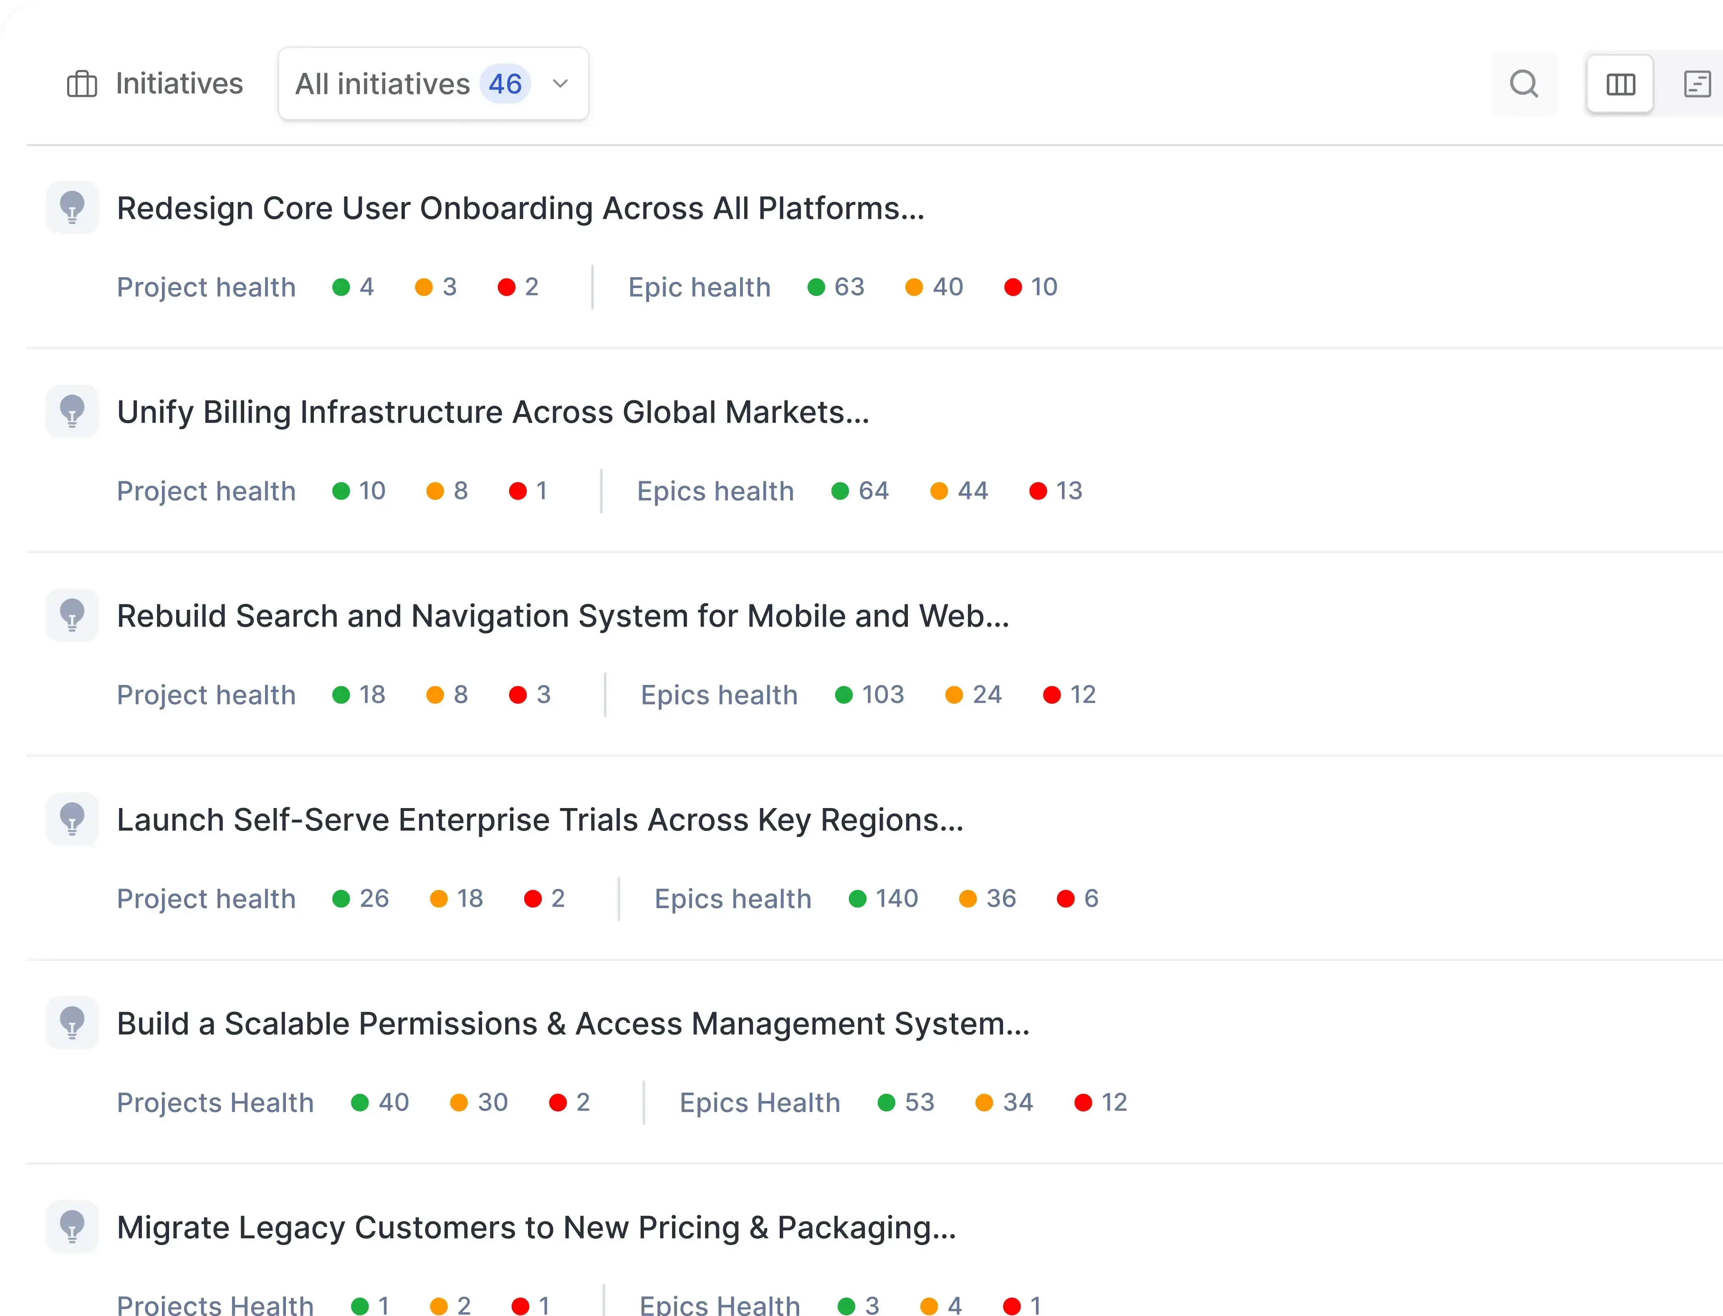The width and height of the screenshot is (1723, 1316).
Task: Click red dot in Redesign Onboarding epic health
Action: click(x=1013, y=288)
